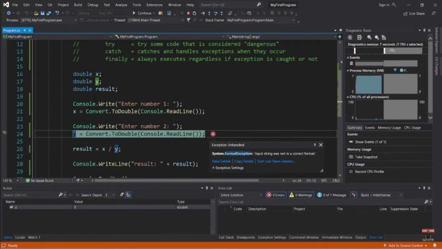Collapse the Process Memory graph section
This screenshot has width=442, height=249.
348,70
